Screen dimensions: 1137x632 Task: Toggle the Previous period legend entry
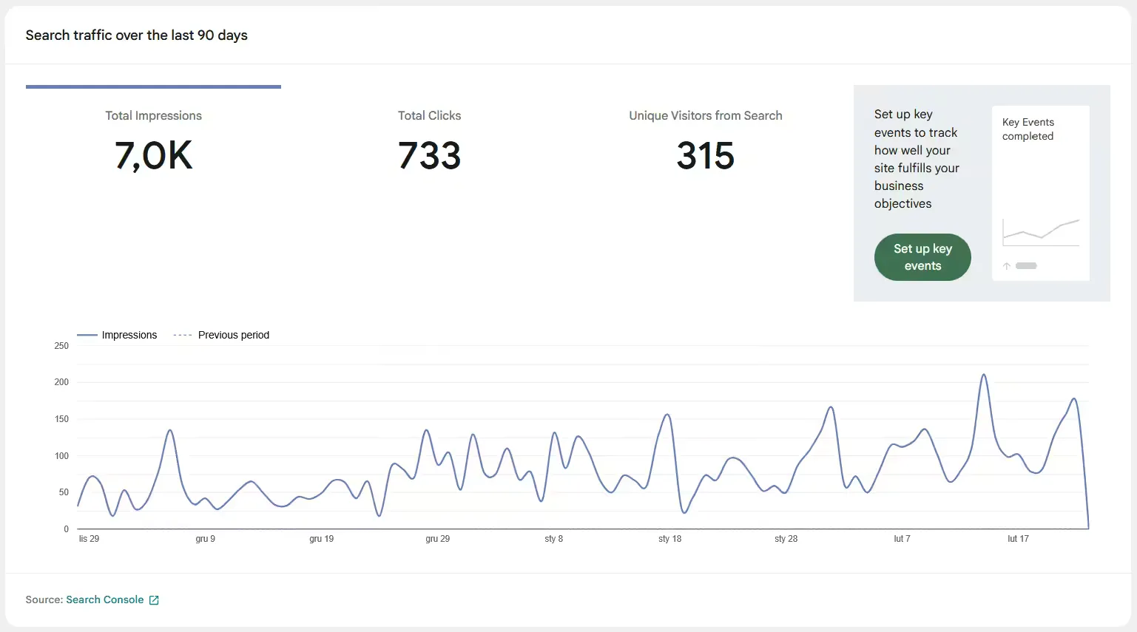(221, 335)
